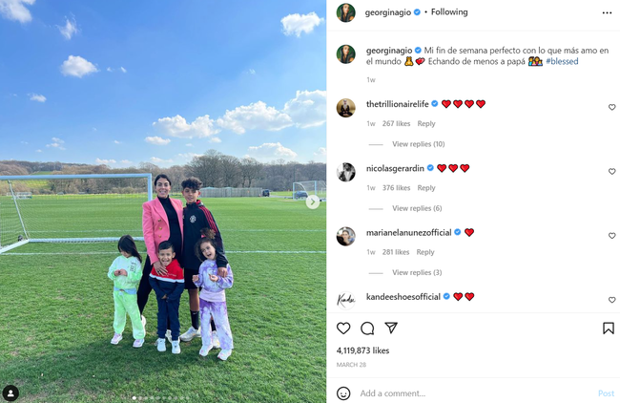The width and height of the screenshot is (620, 403).
Task: Focus the Add a comment field
Action: pos(474,393)
